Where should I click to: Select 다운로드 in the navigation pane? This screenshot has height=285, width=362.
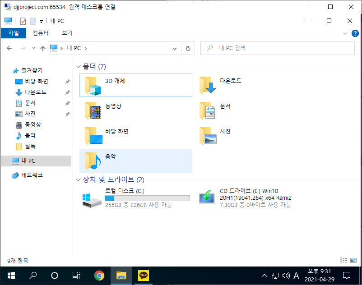36,92
